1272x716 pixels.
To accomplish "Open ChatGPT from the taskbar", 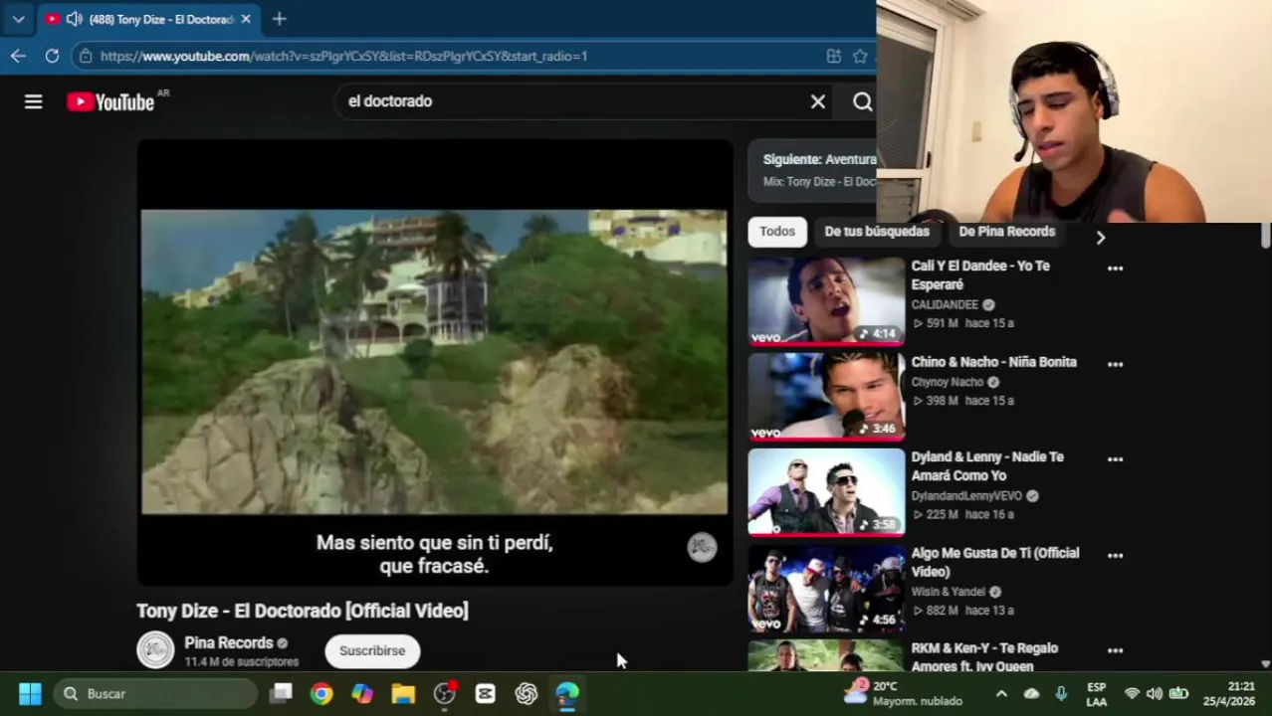I will 527,693.
